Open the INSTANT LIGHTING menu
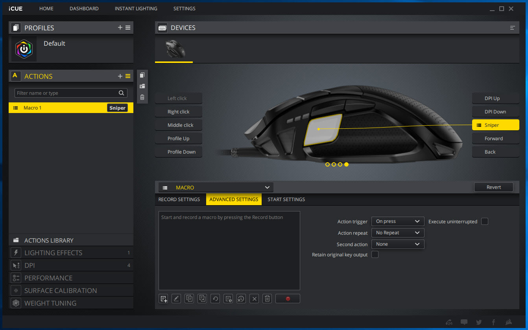 point(136,8)
